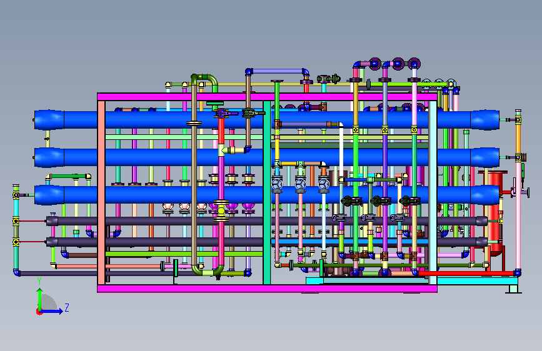Image resolution: width=542 pixels, height=351 pixels.
Task: Select the teal center frame column
Action: tap(267, 193)
